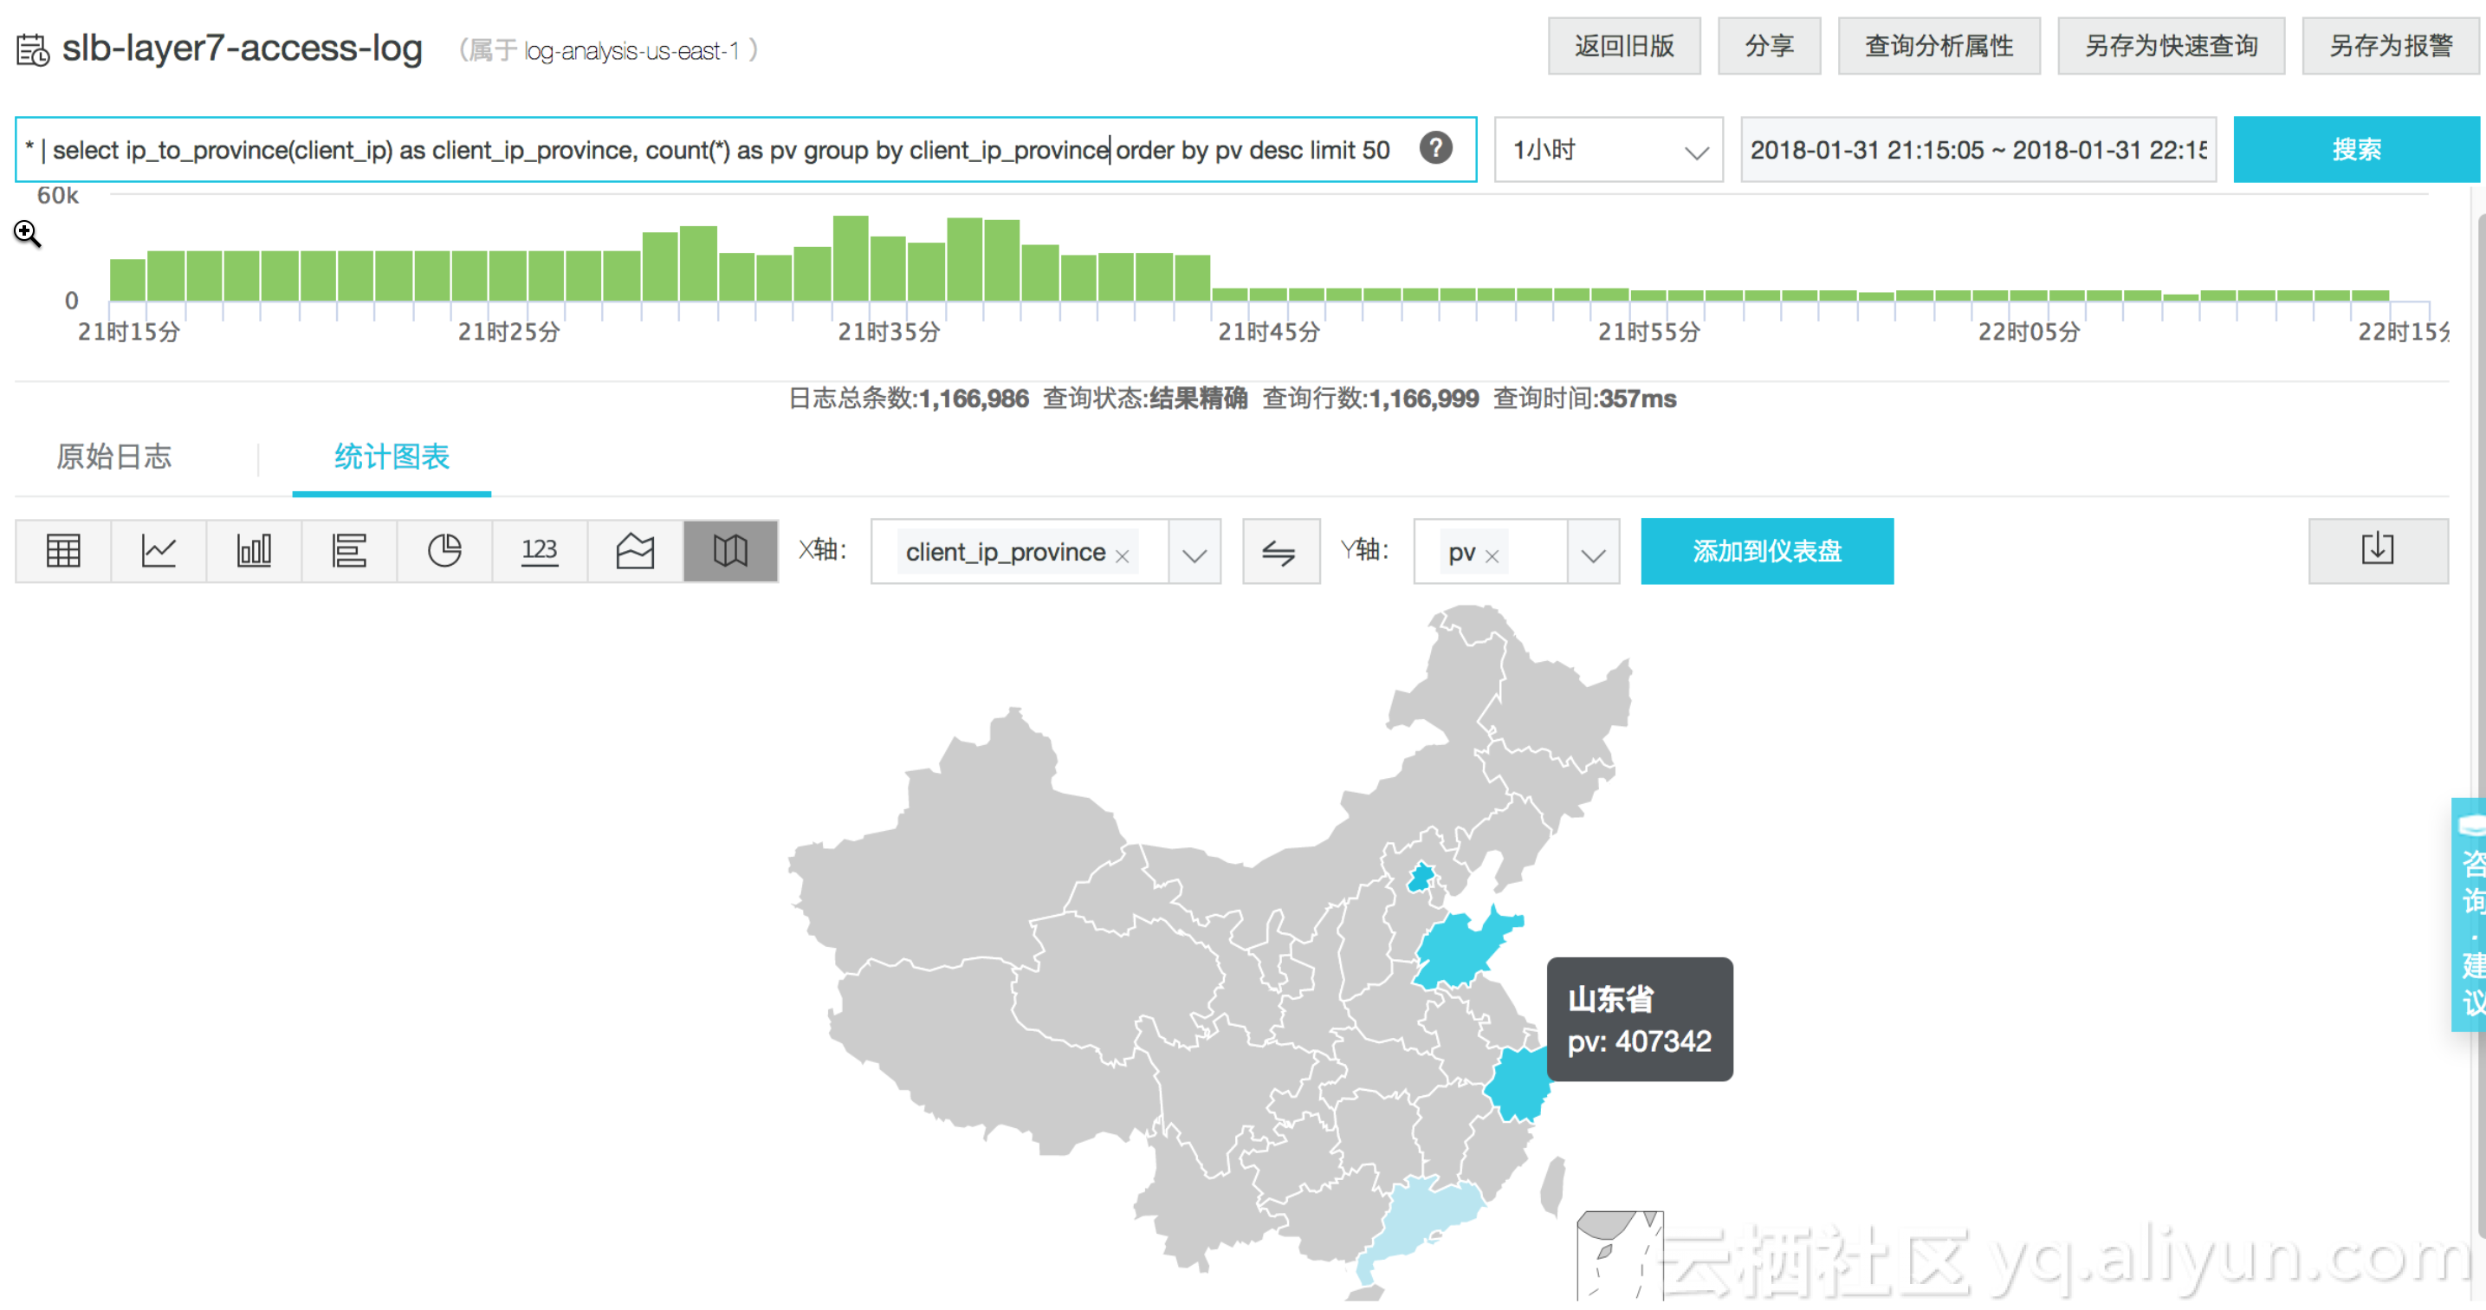
Task: Click 返回旧版 button
Action: (1624, 46)
